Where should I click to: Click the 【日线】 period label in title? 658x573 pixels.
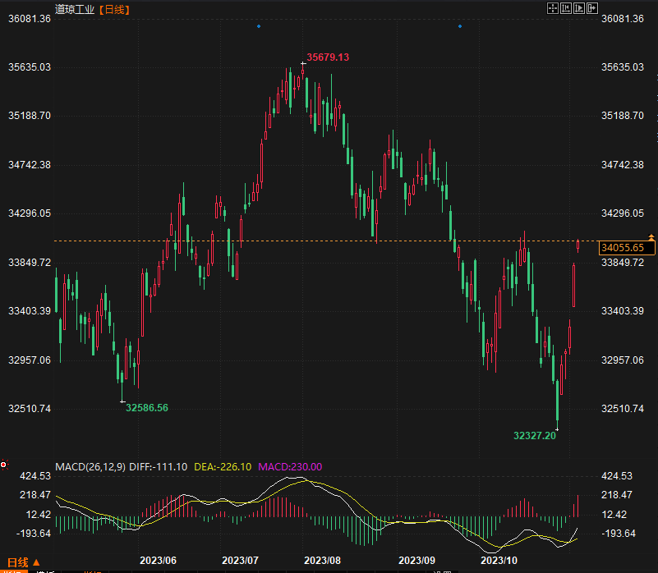(x=113, y=9)
